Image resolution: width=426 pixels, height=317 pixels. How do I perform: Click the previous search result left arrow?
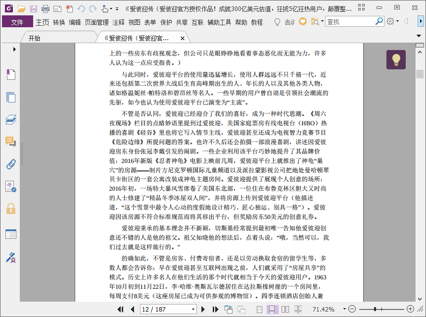pyautogui.click(x=406, y=21)
